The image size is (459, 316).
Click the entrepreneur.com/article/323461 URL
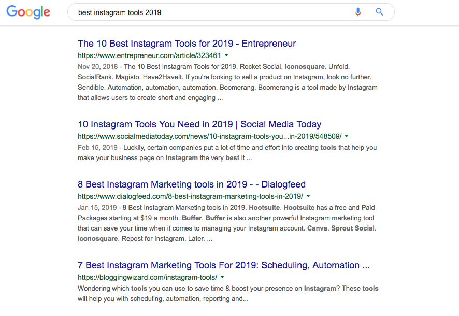tap(149, 55)
